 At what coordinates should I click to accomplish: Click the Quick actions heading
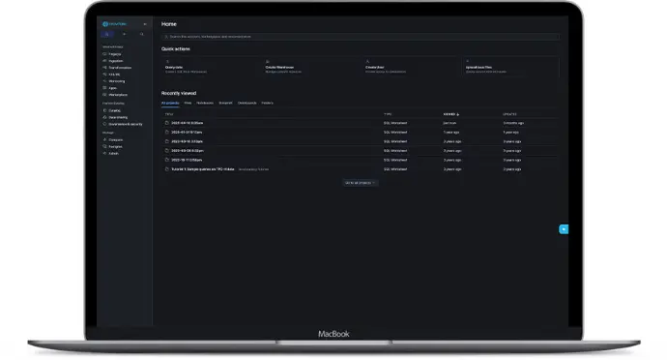click(x=176, y=49)
